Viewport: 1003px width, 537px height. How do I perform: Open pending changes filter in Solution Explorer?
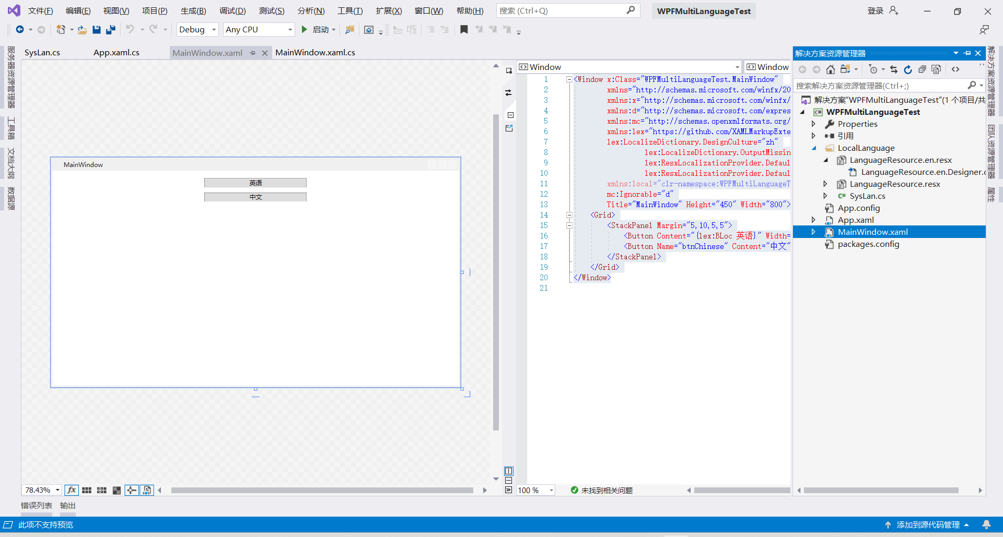click(873, 69)
